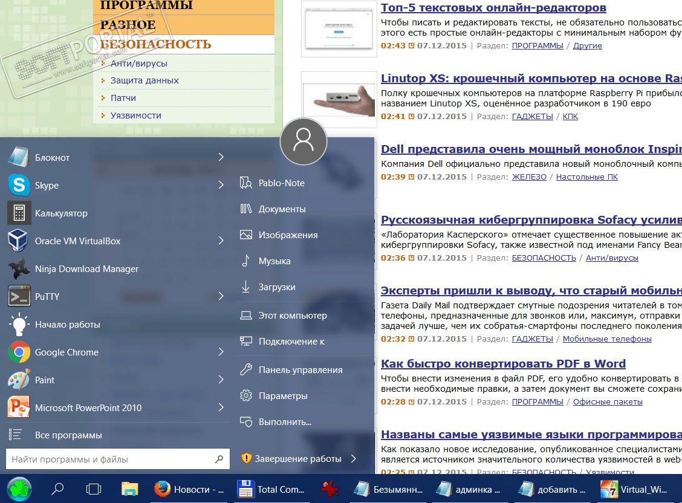Switch to Безымянн... notepad window on taskbar

point(388,489)
